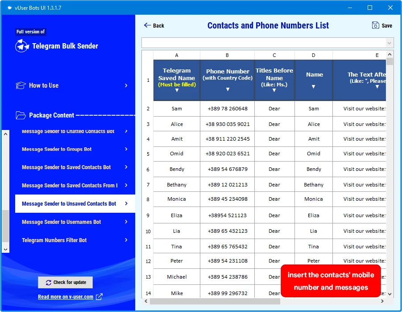Click the spreadsheet horizontal scroll right arrow
This screenshot has height=312, width=402.
click(382, 301)
